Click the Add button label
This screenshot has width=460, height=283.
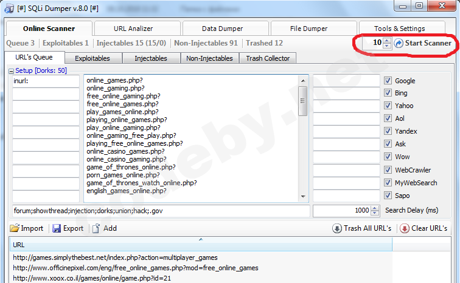tap(110, 228)
